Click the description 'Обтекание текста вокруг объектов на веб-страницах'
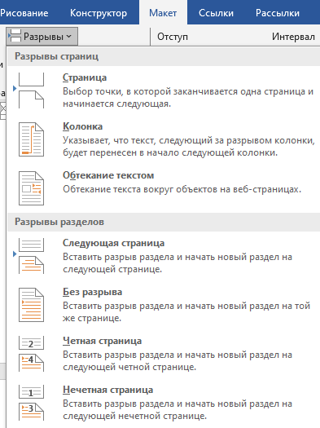 [x=182, y=189]
